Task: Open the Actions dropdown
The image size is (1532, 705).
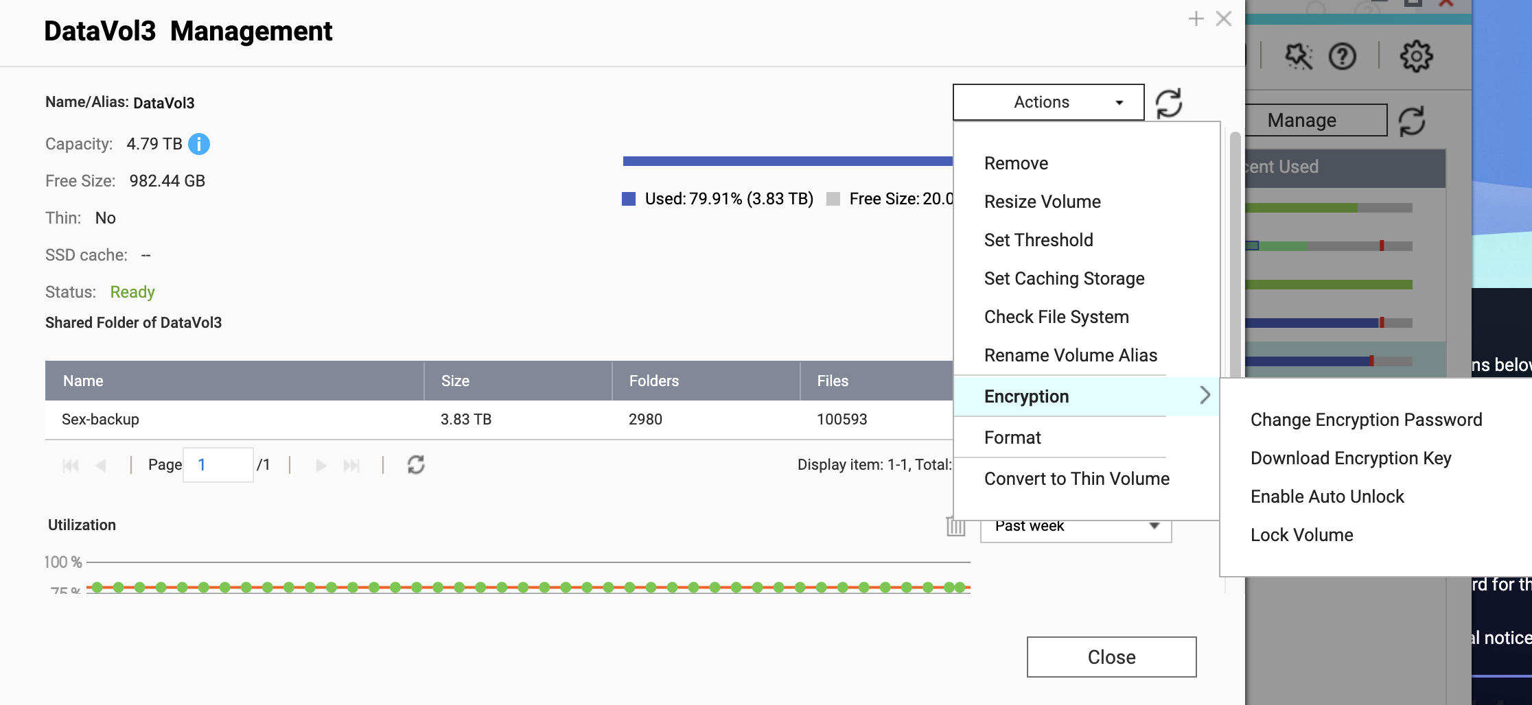Action: [x=1048, y=102]
